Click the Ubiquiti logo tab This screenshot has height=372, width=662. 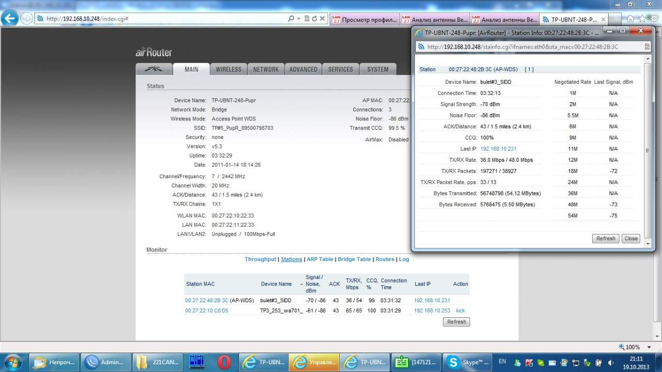tap(154, 69)
